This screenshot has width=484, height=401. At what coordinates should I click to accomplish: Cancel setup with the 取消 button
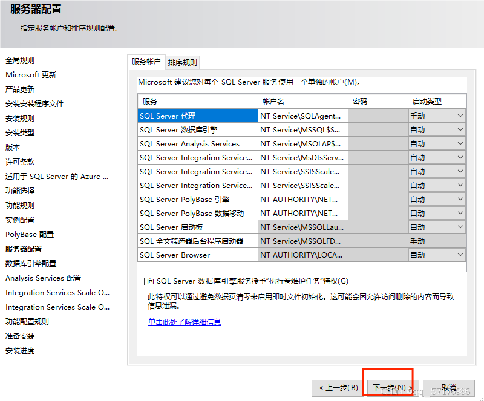448,388
